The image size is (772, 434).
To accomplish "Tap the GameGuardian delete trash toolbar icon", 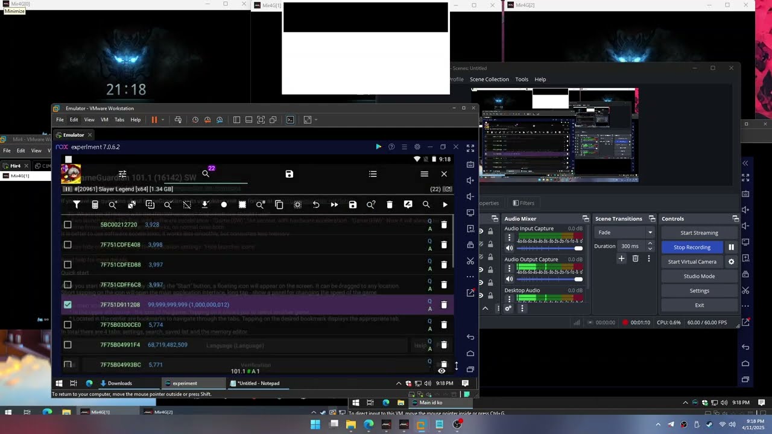I will pos(390,205).
